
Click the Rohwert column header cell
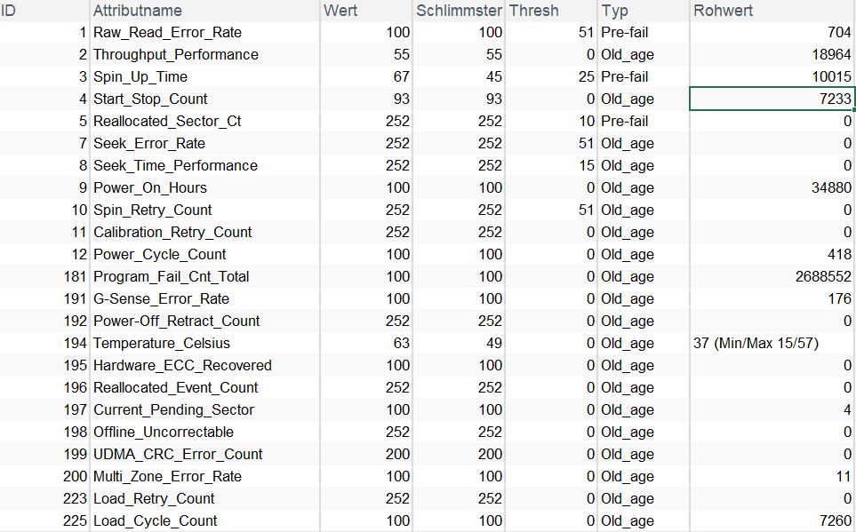coord(722,11)
